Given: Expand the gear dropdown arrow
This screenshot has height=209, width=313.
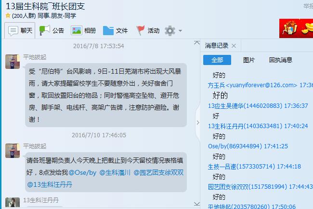Looking at the screenshot, I should pyautogui.click(x=180, y=31).
